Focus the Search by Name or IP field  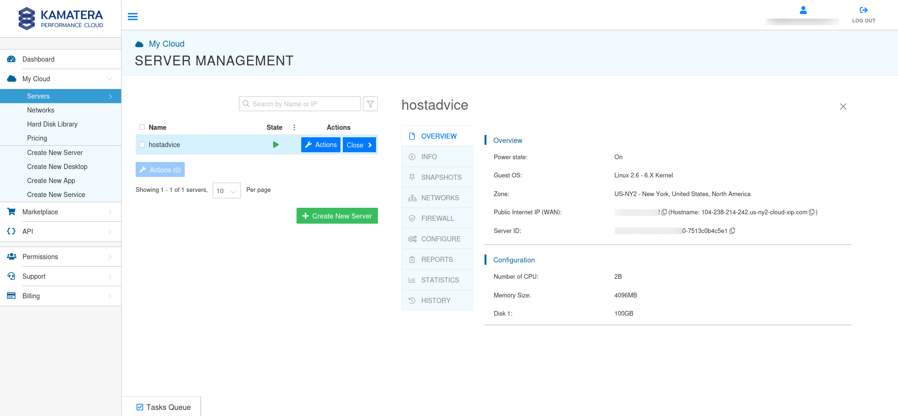[300, 104]
